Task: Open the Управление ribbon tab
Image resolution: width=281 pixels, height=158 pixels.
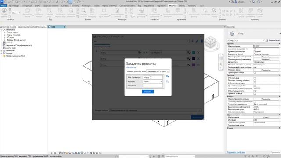Action: pyautogui.click(x=149, y=6)
